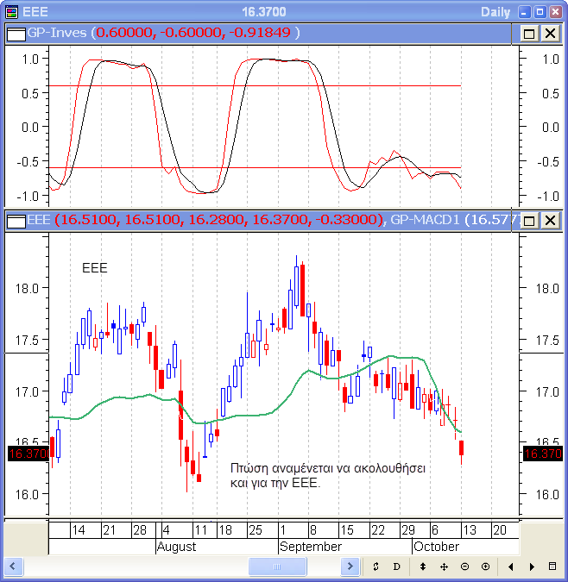Click the Greek text annotation on chart

click(x=327, y=475)
